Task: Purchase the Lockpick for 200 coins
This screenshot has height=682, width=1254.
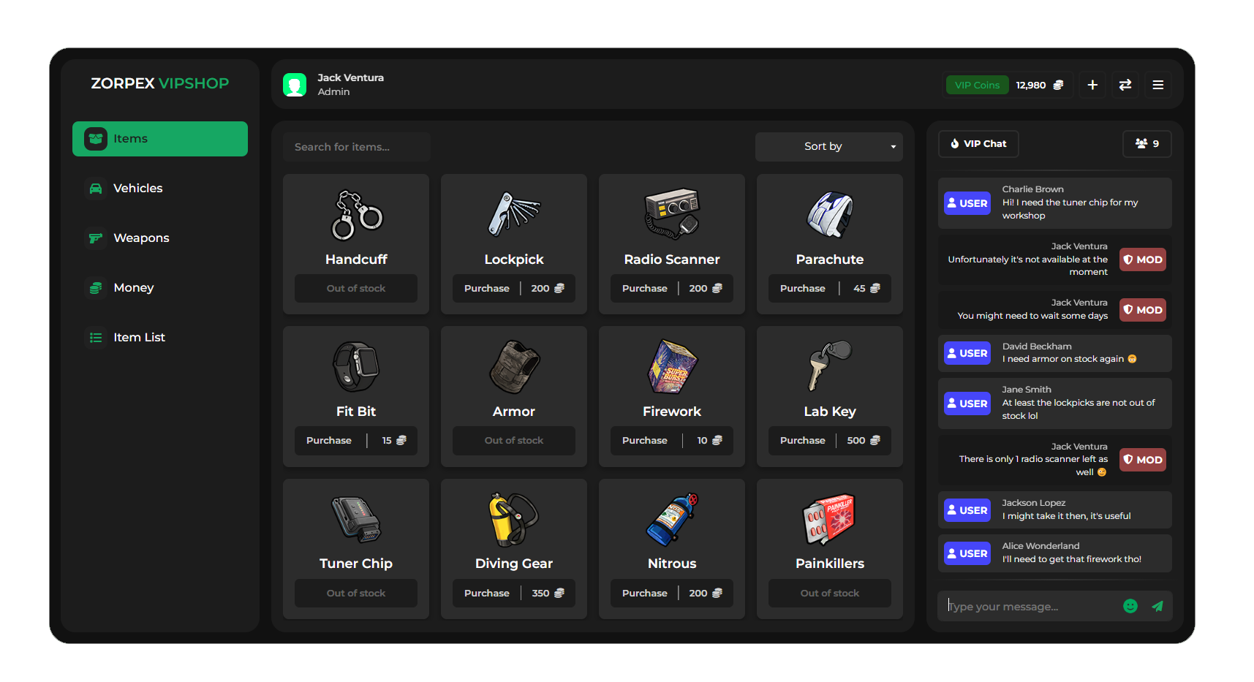Action: pos(514,289)
